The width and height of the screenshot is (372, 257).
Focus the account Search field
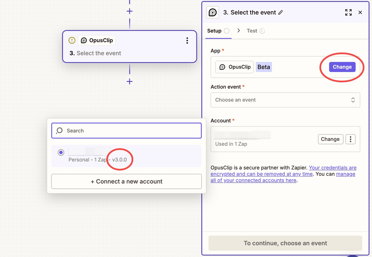coord(126,131)
